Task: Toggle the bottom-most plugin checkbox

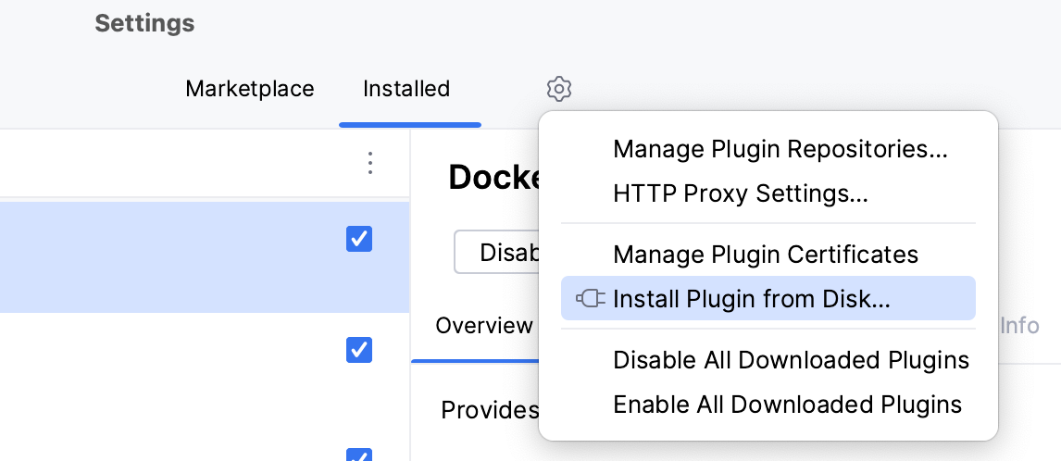Action: tap(358, 455)
